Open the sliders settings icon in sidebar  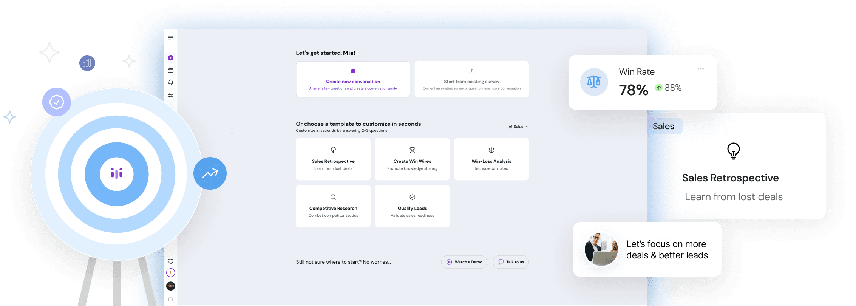(x=171, y=95)
